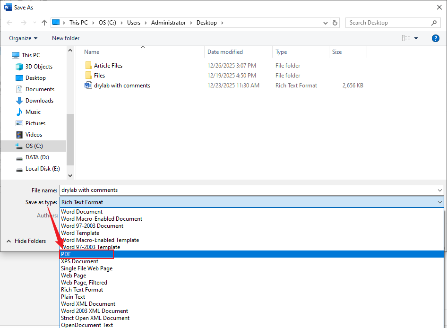447x328 pixels.
Task: Click the Name column header
Action: (91, 52)
